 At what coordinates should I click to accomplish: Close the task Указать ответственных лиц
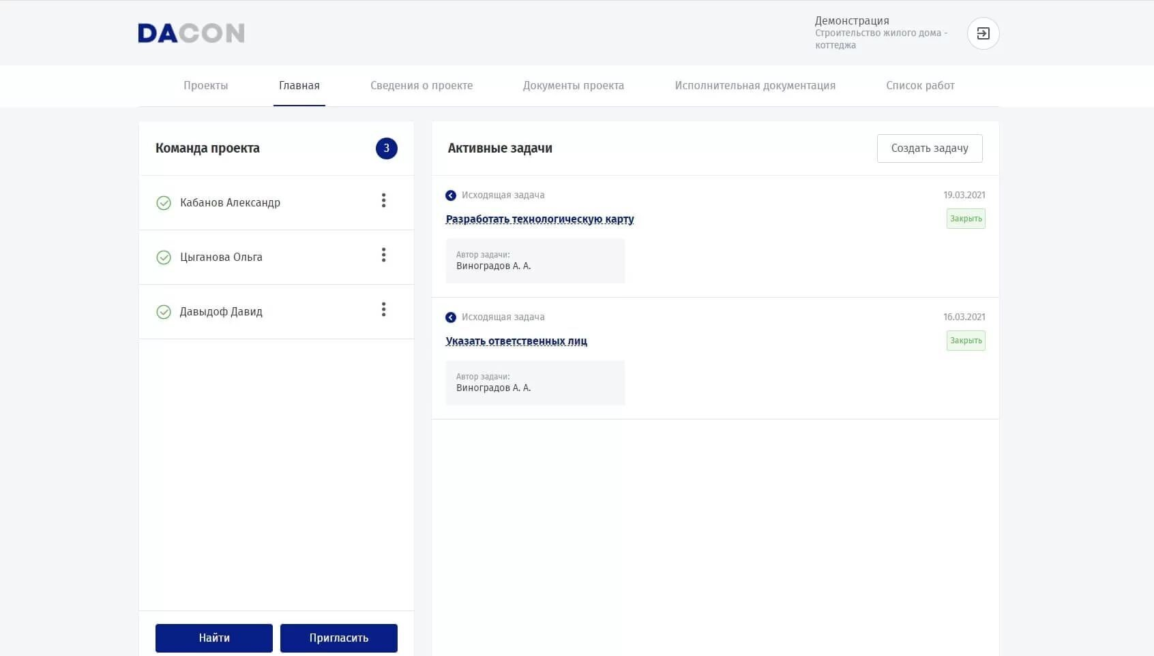966,341
